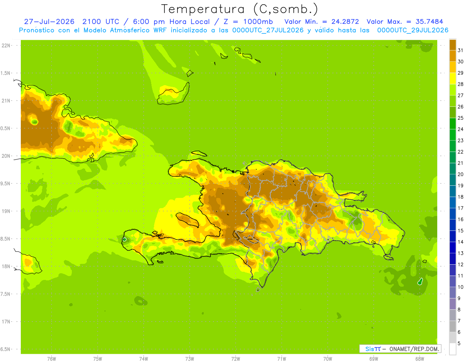471x364 pixels.
Task: Pick the orange swatch between 30 and 31
Action: click(x=453, y=56)
